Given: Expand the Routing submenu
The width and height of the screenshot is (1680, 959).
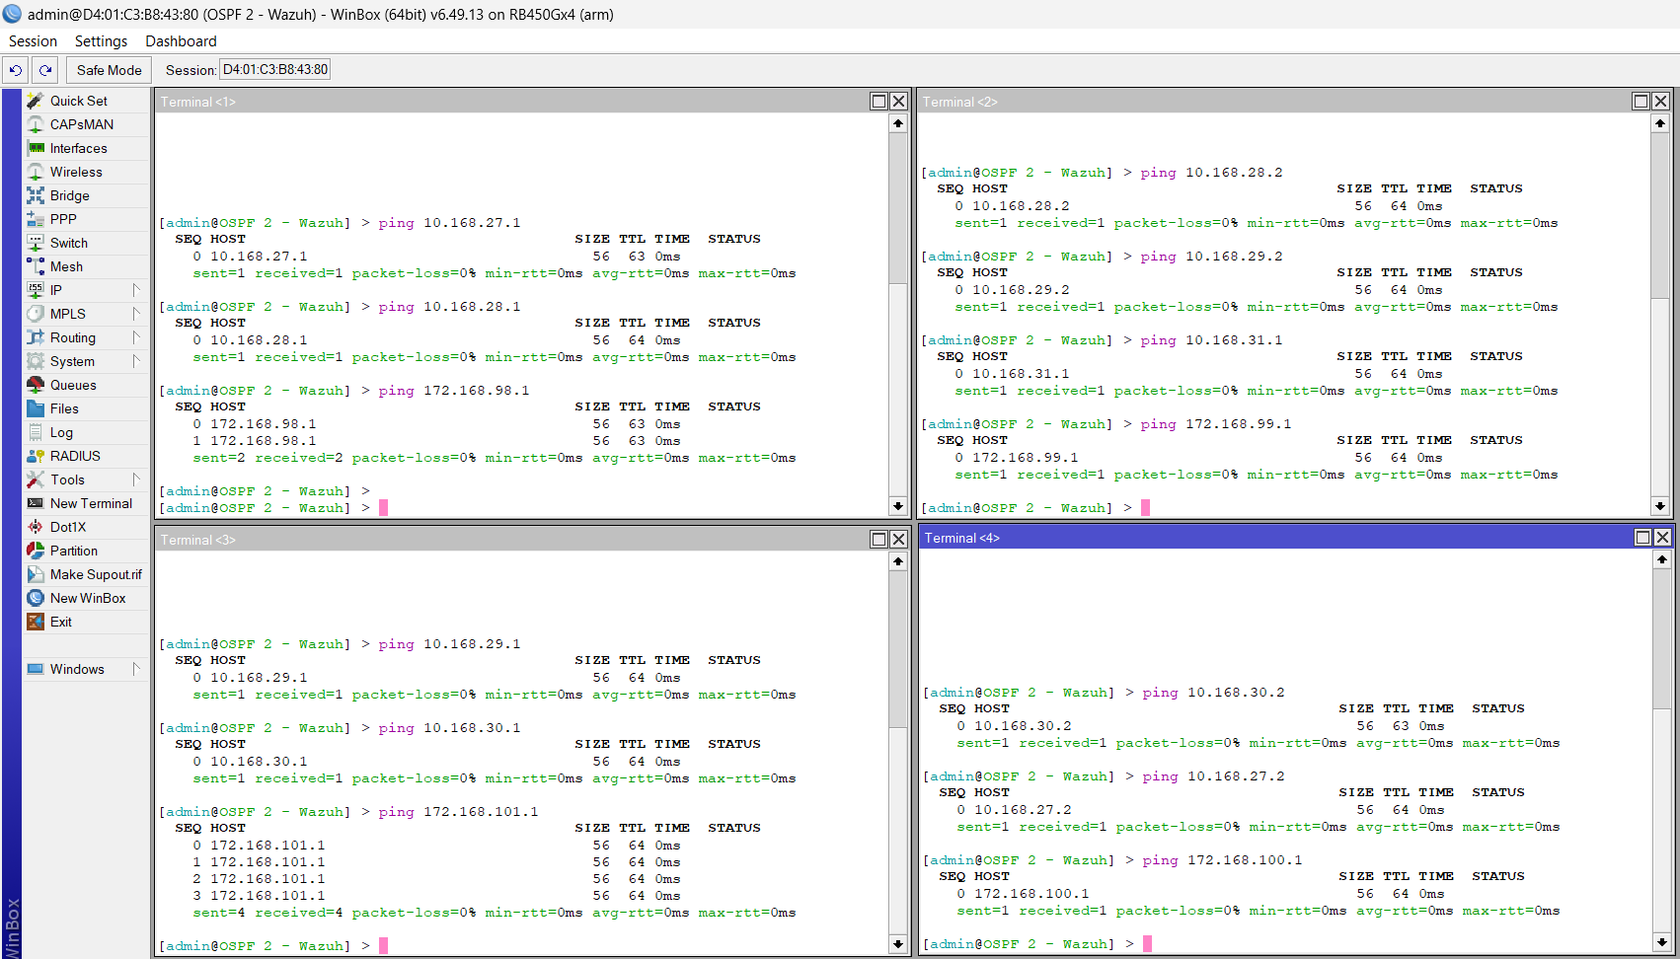Looking at the screenshot, I should (x=136, y=337).
